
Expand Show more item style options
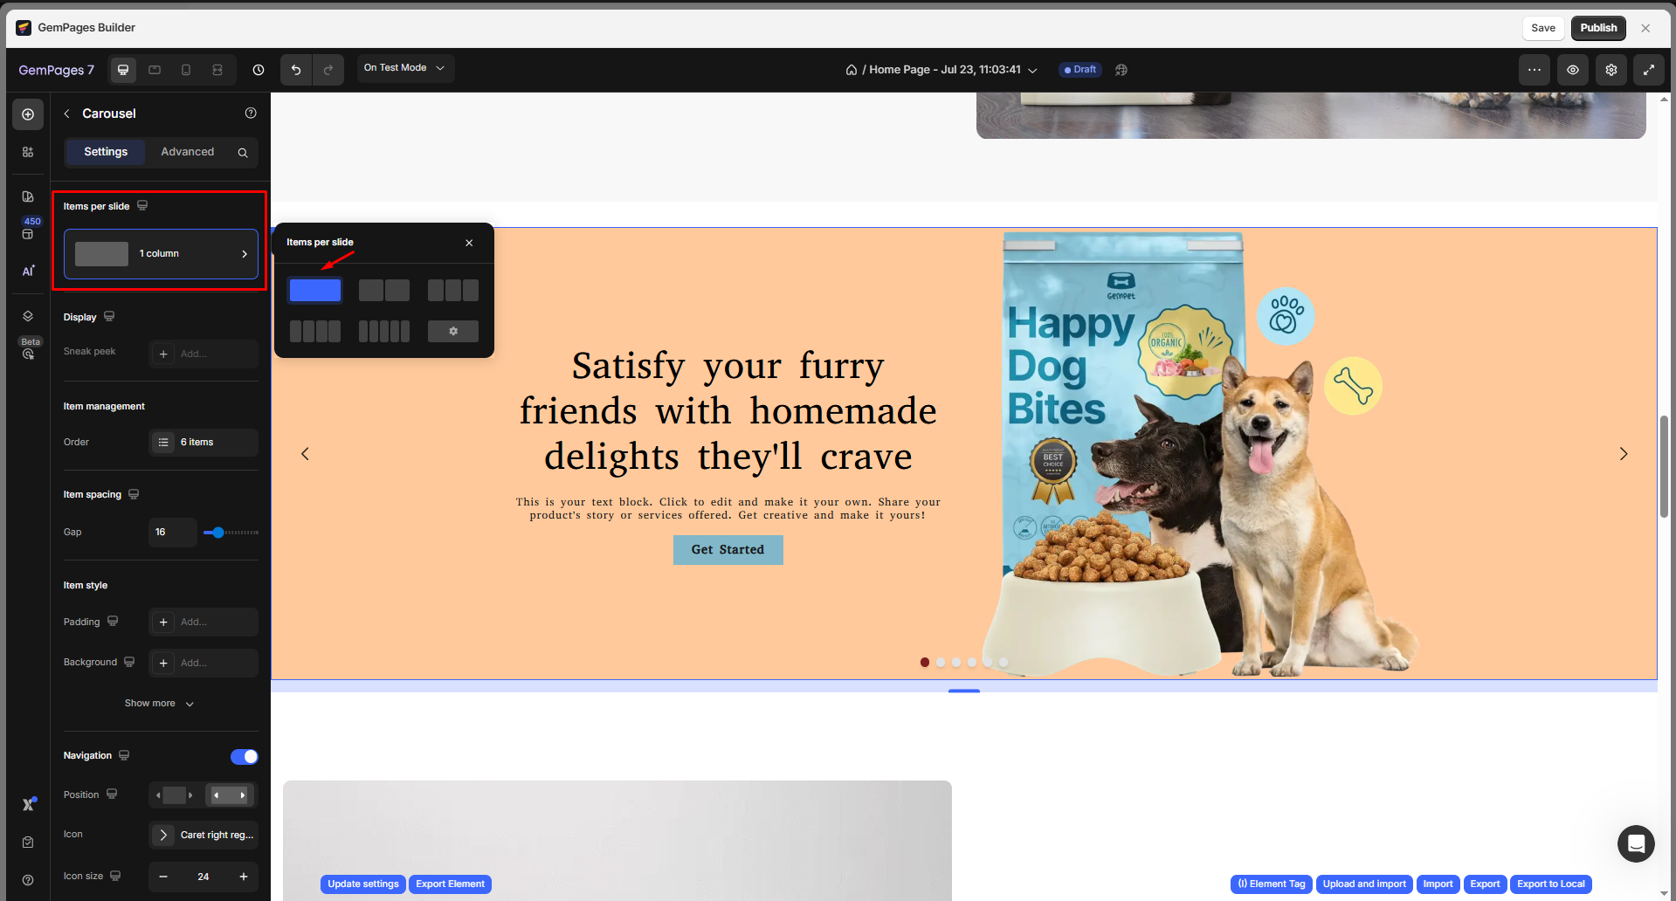point(159,704)
